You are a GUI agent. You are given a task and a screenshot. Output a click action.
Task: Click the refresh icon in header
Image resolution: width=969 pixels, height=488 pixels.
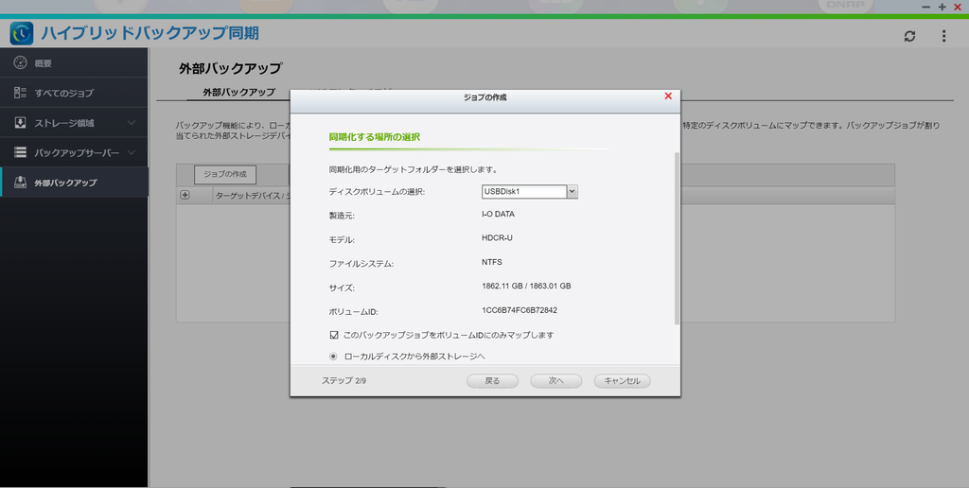(909, 37)
